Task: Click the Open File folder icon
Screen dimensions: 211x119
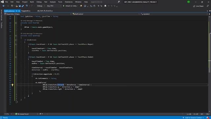Action: point(17,6)
